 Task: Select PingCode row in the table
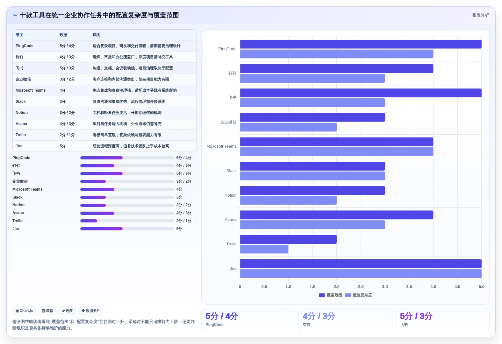[104, 46]
